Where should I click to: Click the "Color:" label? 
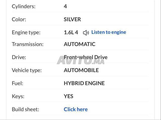click(x=19, y=19)
